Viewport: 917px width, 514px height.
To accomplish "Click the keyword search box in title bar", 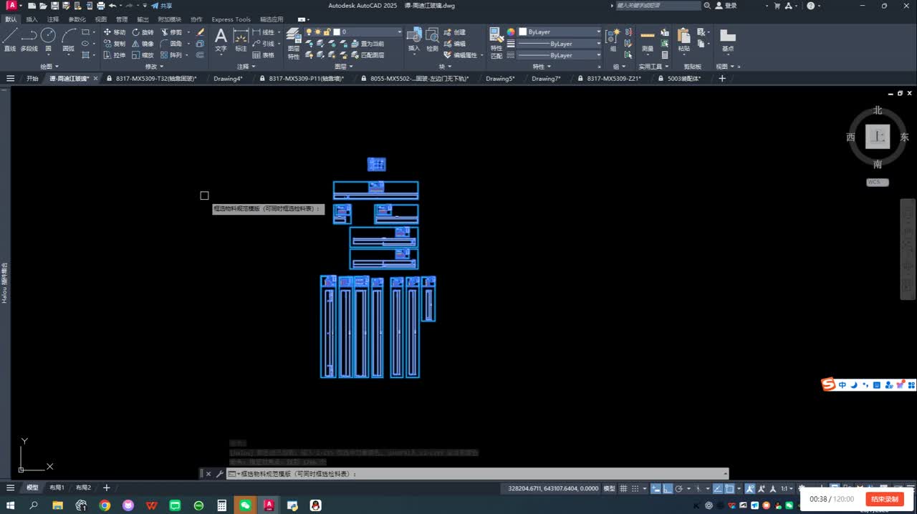I will (x=658, y=6).
